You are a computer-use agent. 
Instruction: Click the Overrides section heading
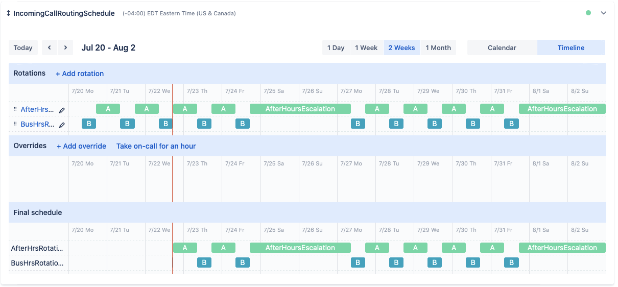click(x=30, y=146)
